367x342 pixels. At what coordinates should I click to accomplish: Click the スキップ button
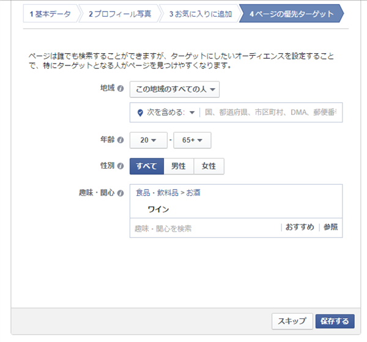click(292, 321)
